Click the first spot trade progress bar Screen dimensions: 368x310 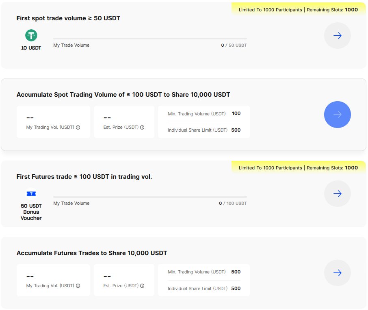150,39
